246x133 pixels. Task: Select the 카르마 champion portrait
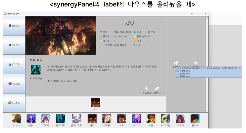pyautogui.click(x=180, y=119)
